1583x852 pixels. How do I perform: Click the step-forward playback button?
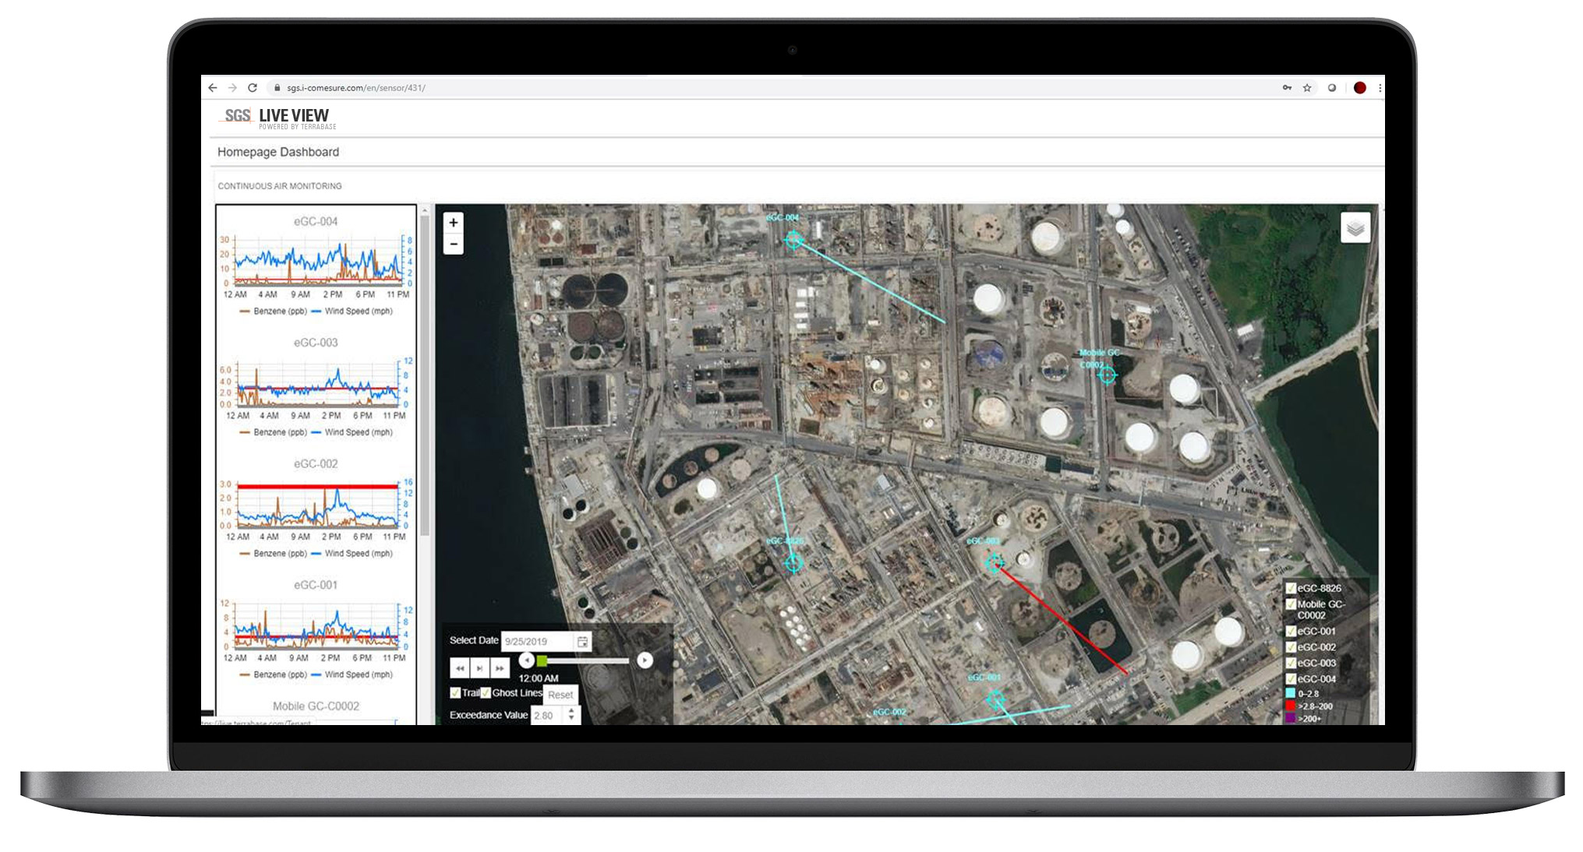click(x=479, y=668)
